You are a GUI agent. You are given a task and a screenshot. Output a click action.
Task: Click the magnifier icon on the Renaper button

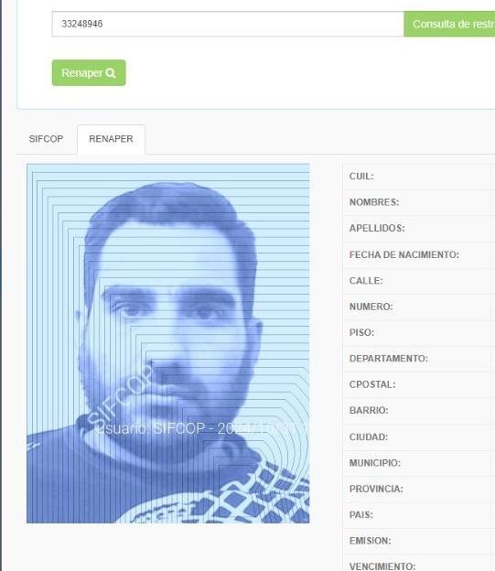(111, 73)
